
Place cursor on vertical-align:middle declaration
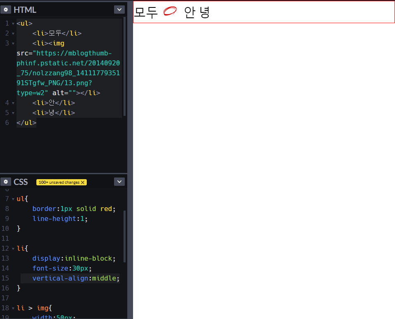[x=76, y=278]
